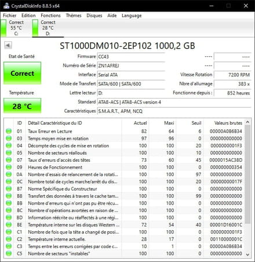
Task: Select the D: disk tab at 28 °C
Action: [48, 28]
